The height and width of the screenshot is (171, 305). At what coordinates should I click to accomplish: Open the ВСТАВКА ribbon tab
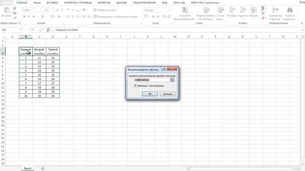(x=52, y=3)
